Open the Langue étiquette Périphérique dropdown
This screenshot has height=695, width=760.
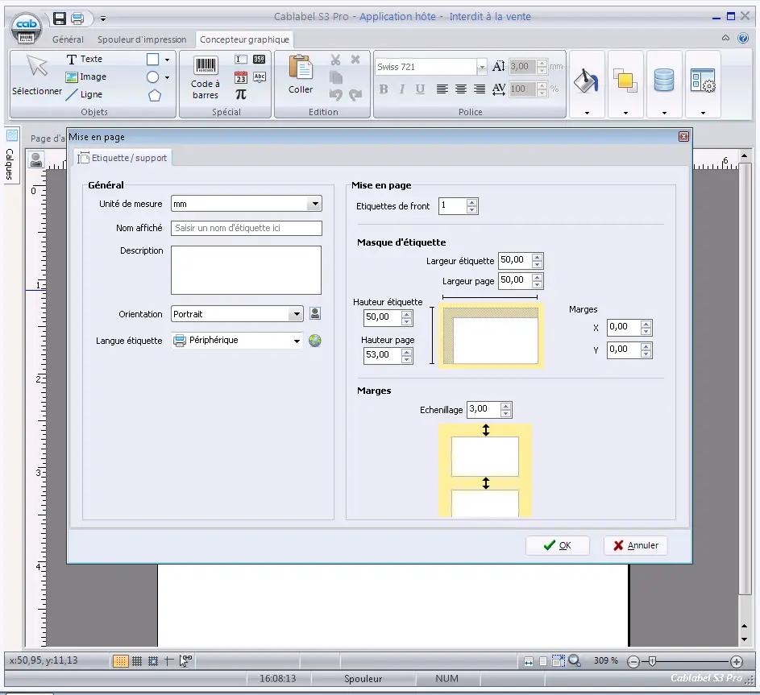[237, 341]
